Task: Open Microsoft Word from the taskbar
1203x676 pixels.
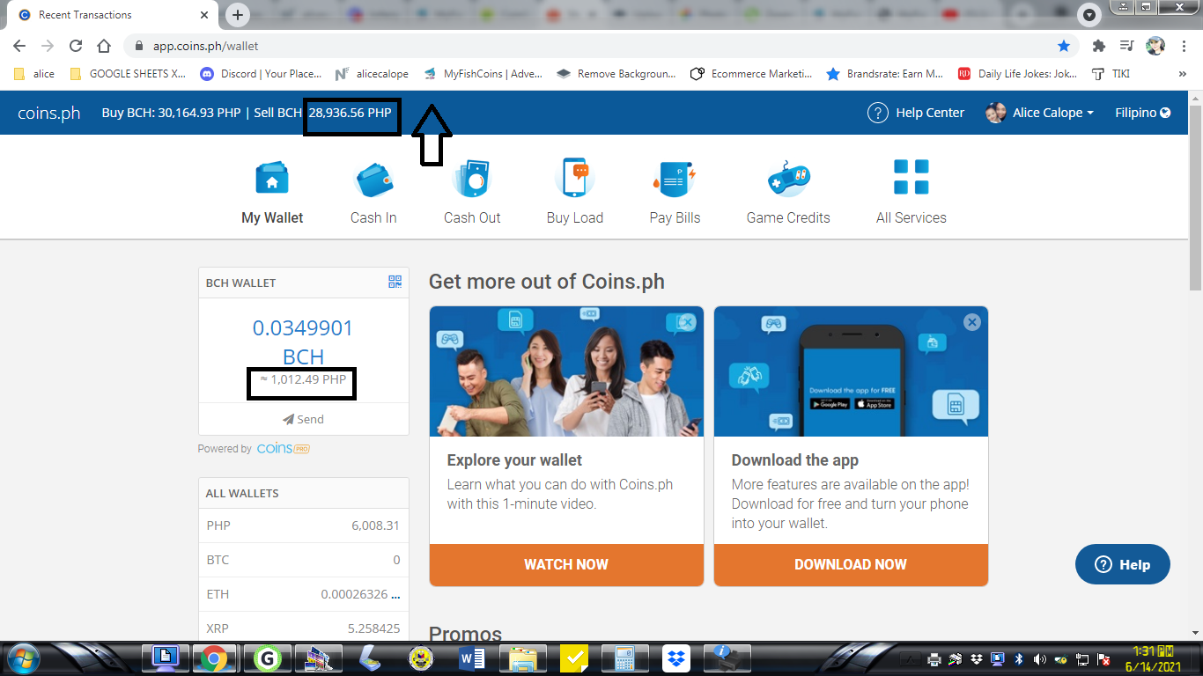Action: (x=472, y=658)
